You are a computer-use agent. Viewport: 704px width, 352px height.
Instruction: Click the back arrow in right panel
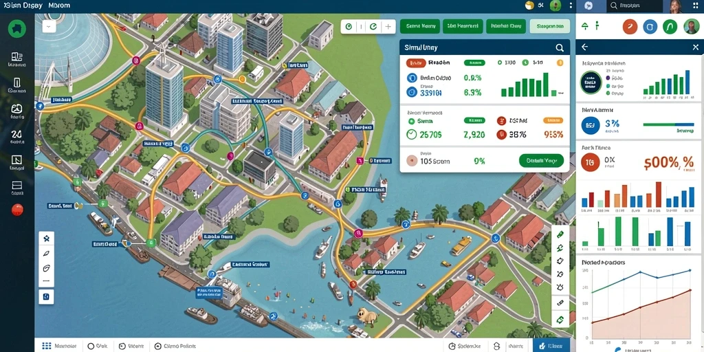(x=584, y=47)
